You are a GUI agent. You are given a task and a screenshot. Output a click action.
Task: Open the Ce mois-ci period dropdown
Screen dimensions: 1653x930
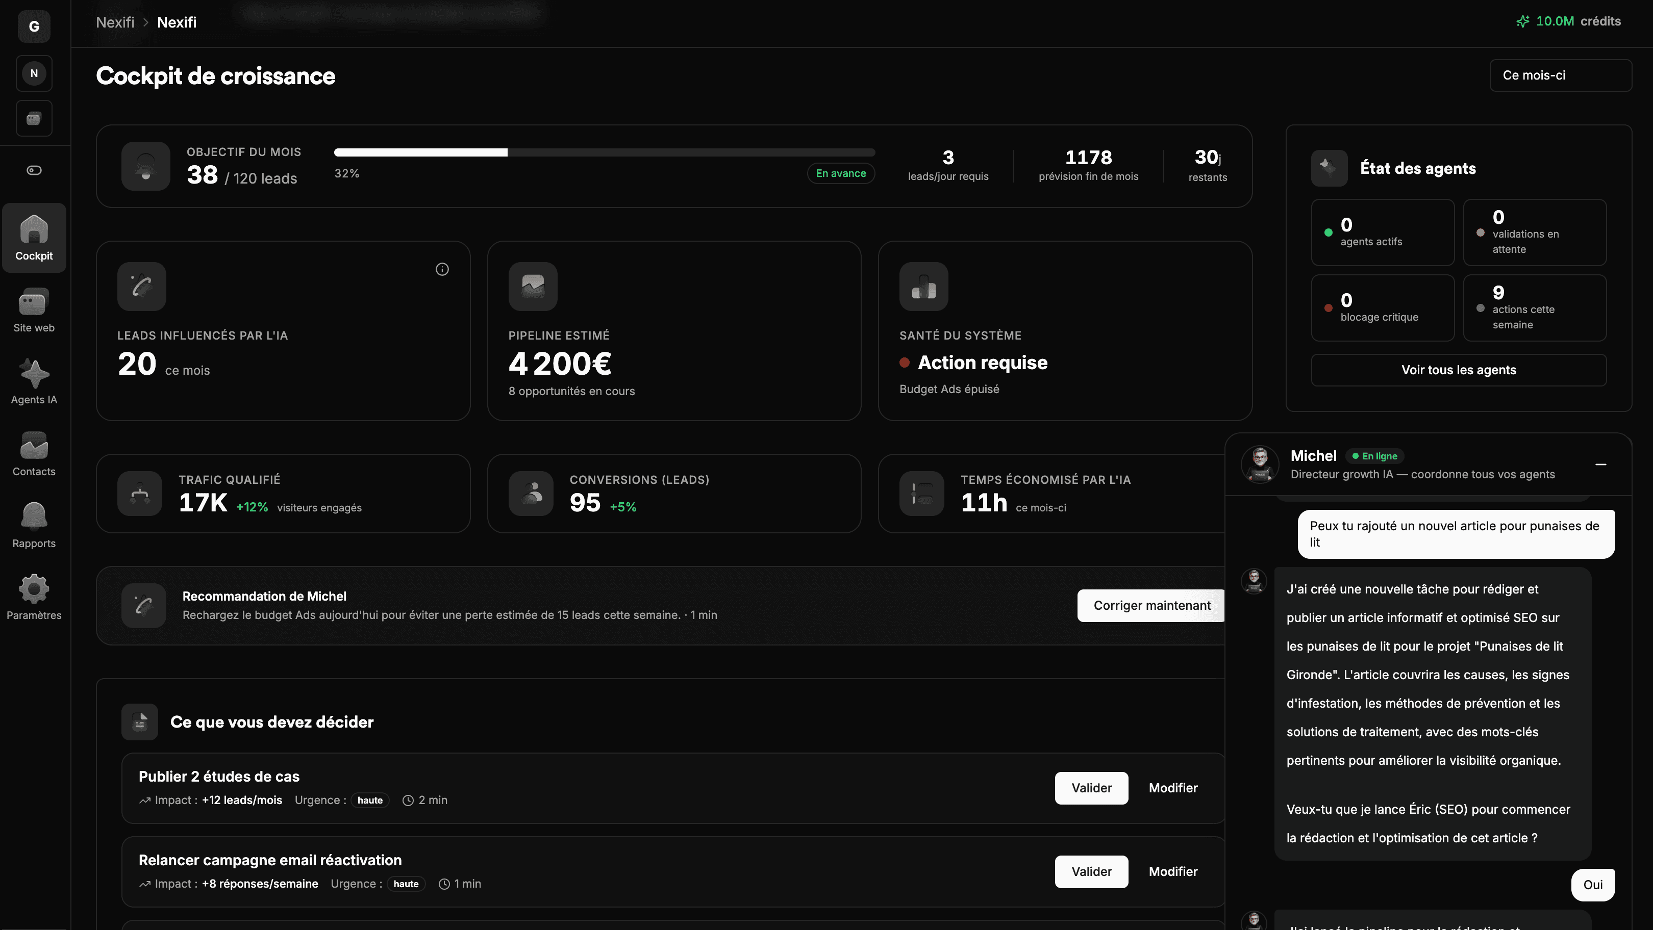click(1560, 75)
